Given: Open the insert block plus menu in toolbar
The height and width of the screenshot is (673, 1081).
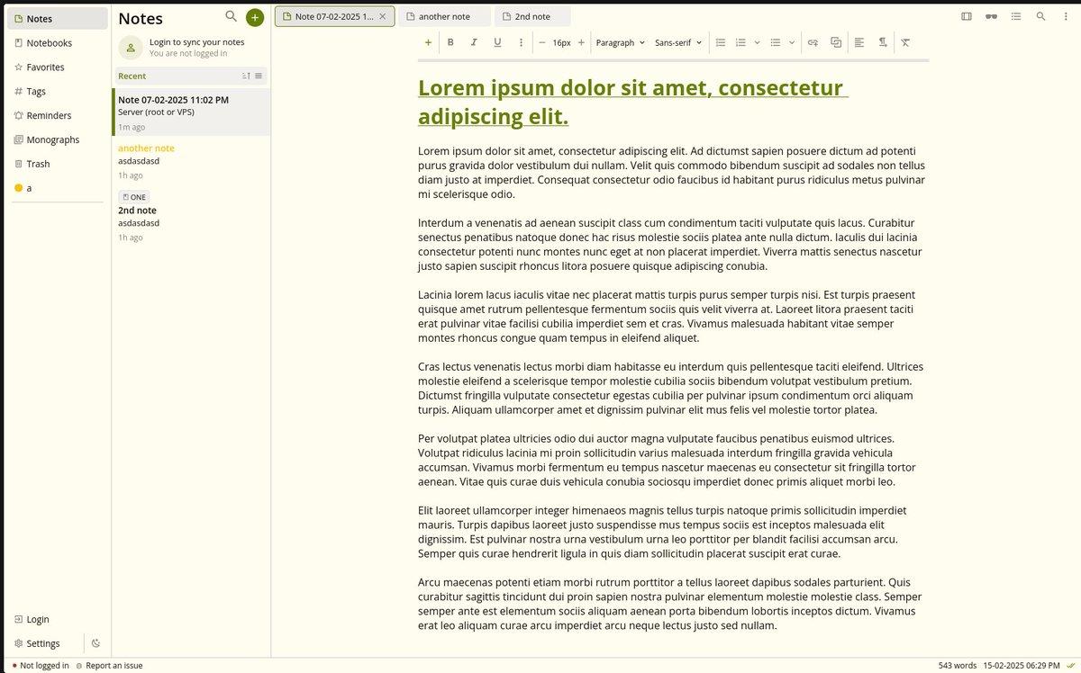Looking at the screenshot, I should 428,42.
